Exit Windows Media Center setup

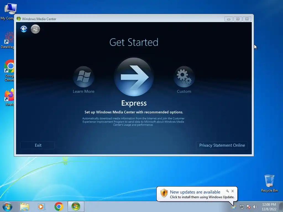[x=38, y=145]
